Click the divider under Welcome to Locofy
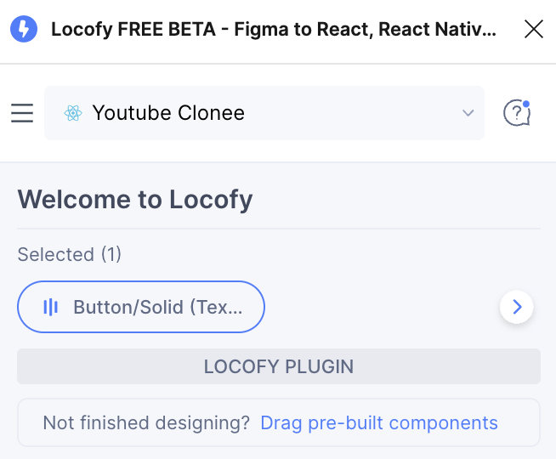Image resolution: width=556 pixels, height=459 pixels. [279, 229]
